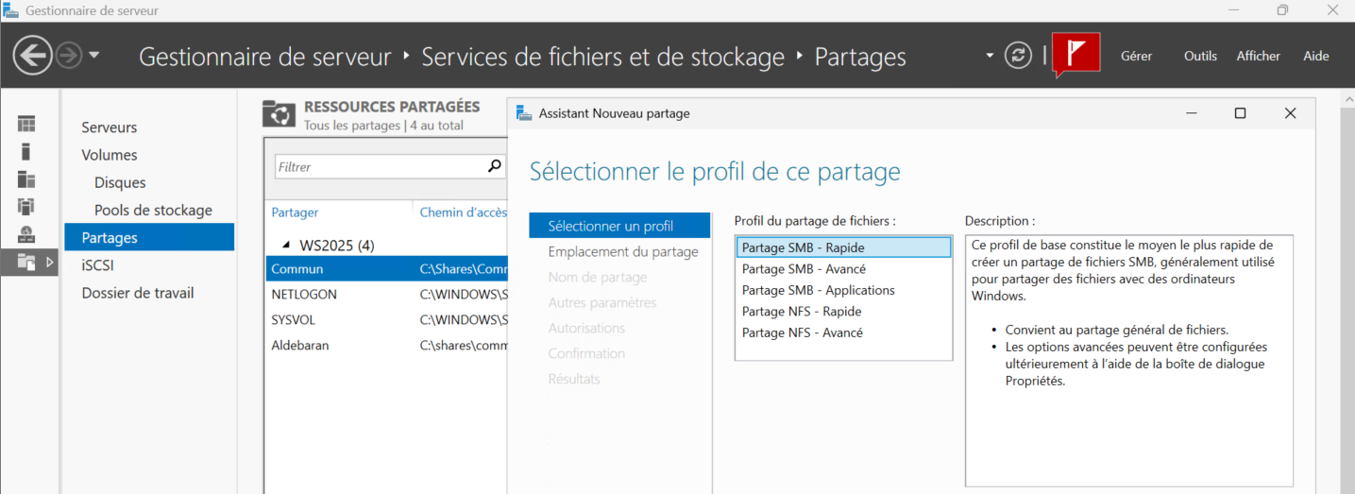The width and height of the screenshot is (1355, 494).
Task: Open the Outils menu
Action: point(1200,56)
